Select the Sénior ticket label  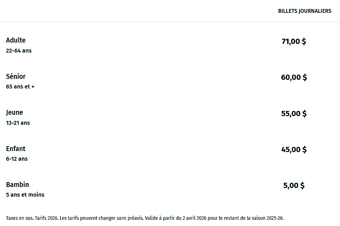[16, 76]
